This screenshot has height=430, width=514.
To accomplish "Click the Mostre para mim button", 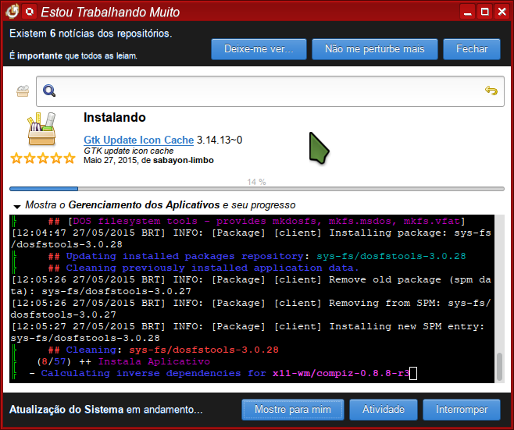I will coord(293,410).
